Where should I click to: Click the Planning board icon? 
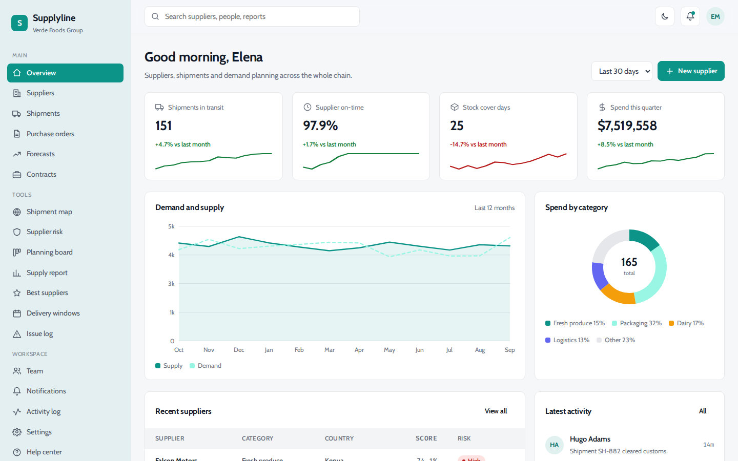pyautogui.click(x=17, y=253)
